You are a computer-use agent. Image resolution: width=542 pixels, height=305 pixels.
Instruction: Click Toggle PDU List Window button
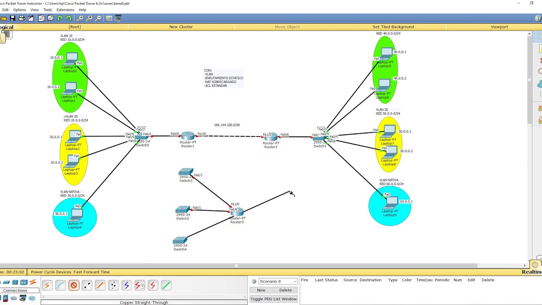click(x=273, y=299)
